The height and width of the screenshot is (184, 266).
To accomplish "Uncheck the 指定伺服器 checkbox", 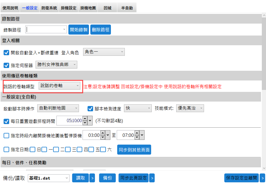I will point(6,65).
